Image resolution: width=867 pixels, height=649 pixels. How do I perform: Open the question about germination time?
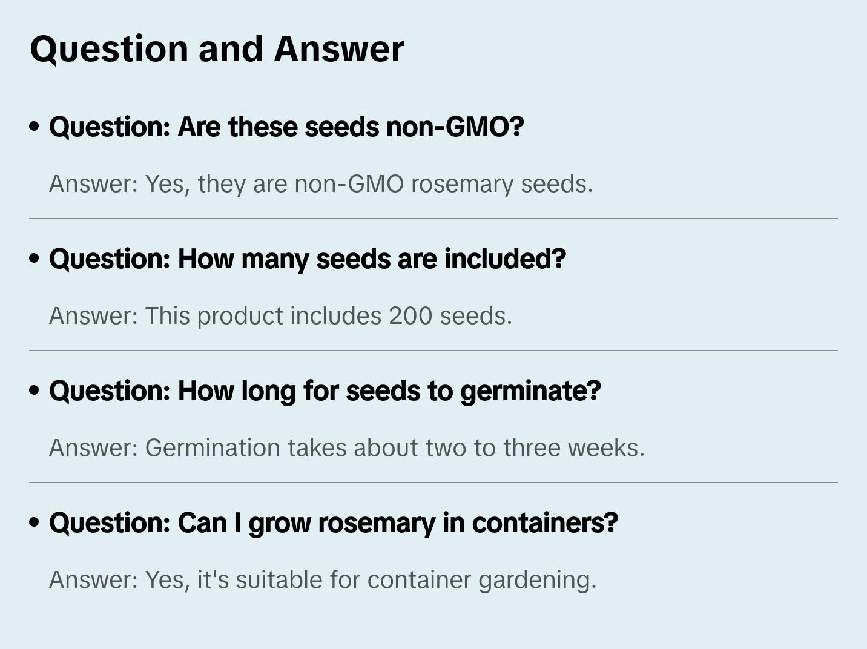(x=325, y=391)
